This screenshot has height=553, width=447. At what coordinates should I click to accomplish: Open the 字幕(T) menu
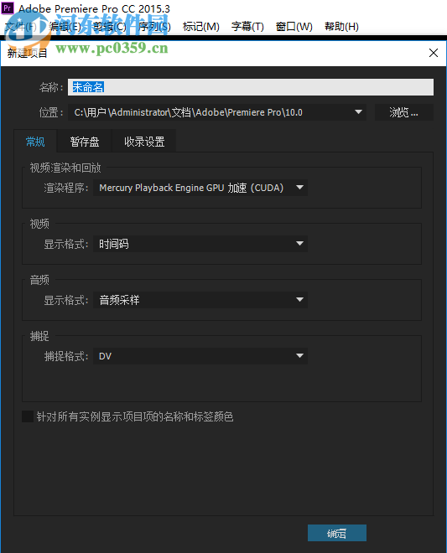[x=247, y=27]
